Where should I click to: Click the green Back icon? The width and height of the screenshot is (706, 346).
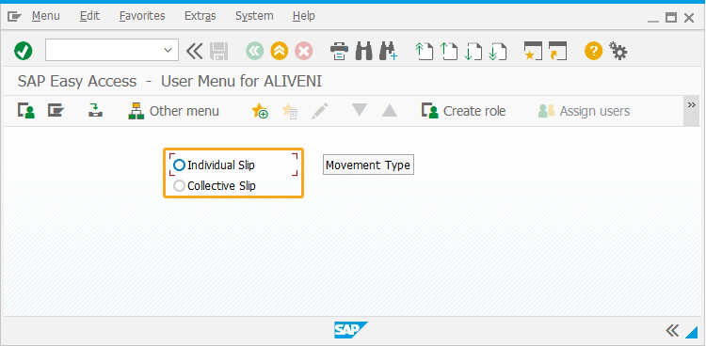[254, 51]
